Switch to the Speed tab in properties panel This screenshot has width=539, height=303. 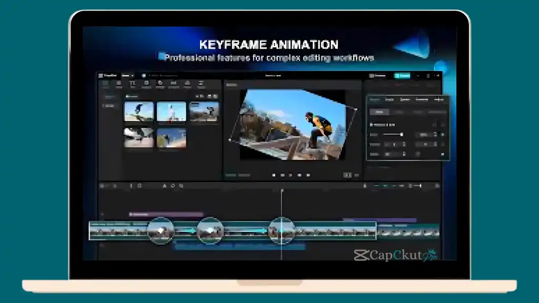(405, 99)
